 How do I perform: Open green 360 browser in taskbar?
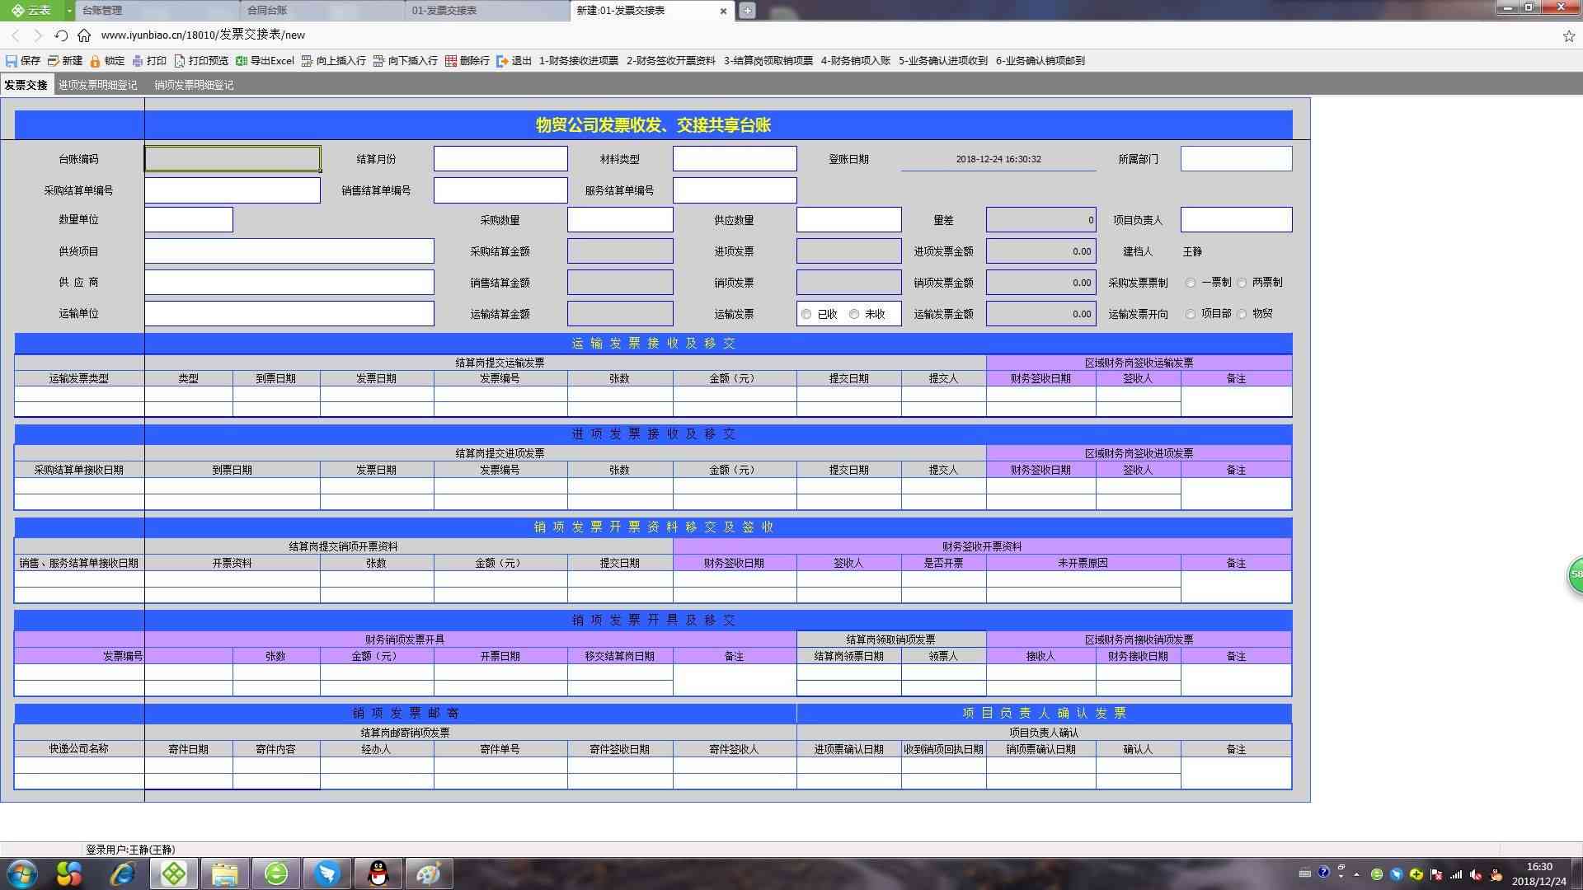coord(276,874)
